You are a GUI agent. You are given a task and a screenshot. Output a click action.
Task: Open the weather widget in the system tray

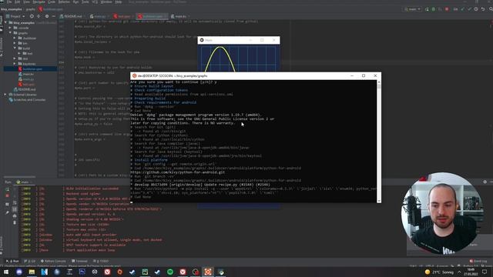[439, 272]
